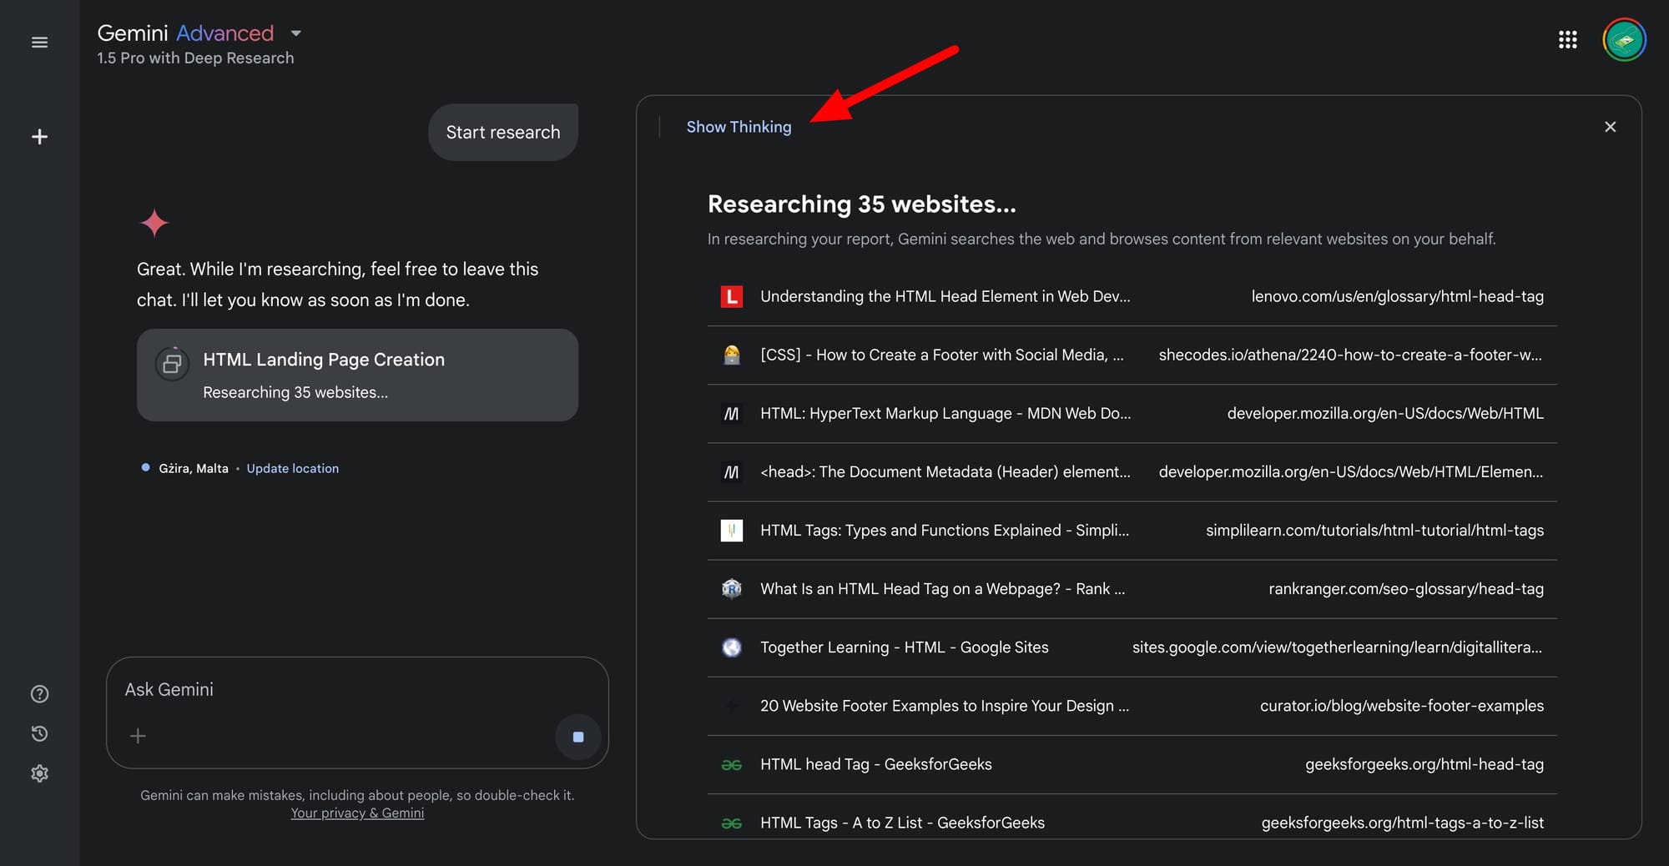Click the GeeksforGeeks favicon beside HTML head Tag
This screenshot has height=866, width=1669.
coord(732,764)
